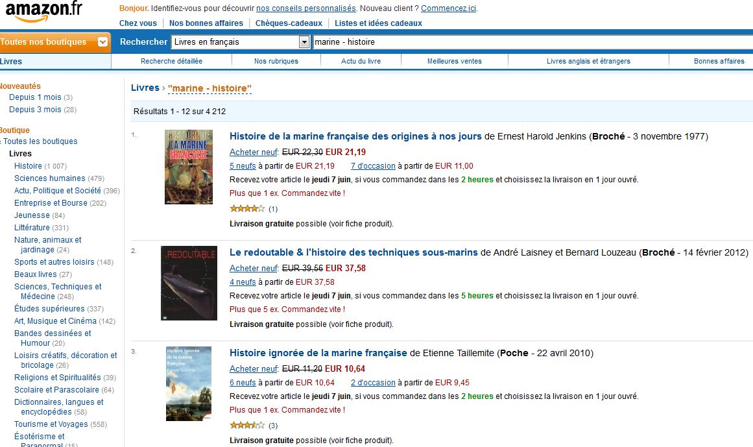The height and width of the screenshot is (447, 753).
Task: Filter by Sports et autres loisirs
Action: point(54,261)
